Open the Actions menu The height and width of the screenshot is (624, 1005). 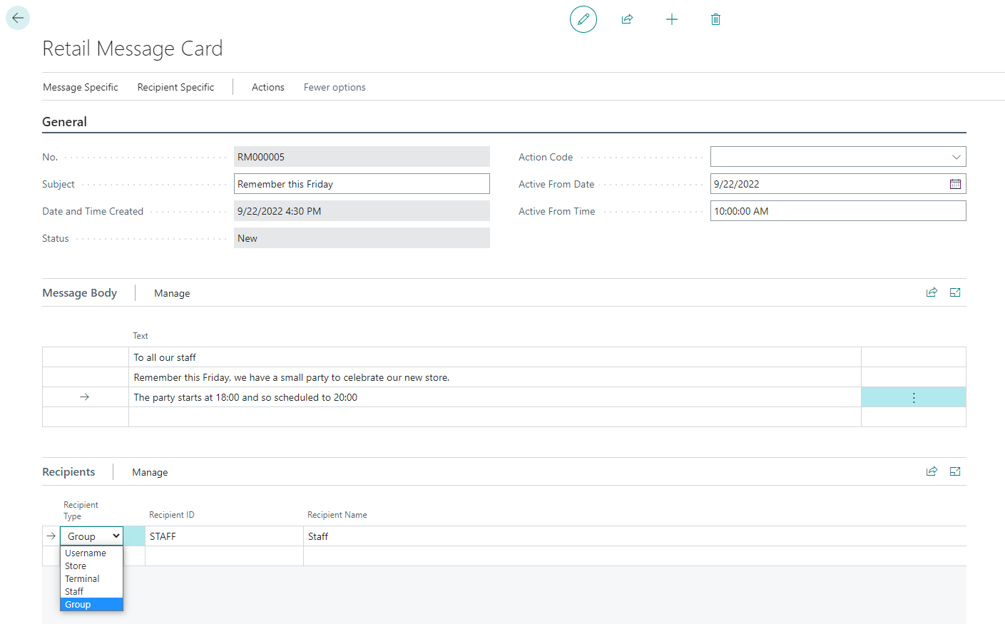[267, 87]
